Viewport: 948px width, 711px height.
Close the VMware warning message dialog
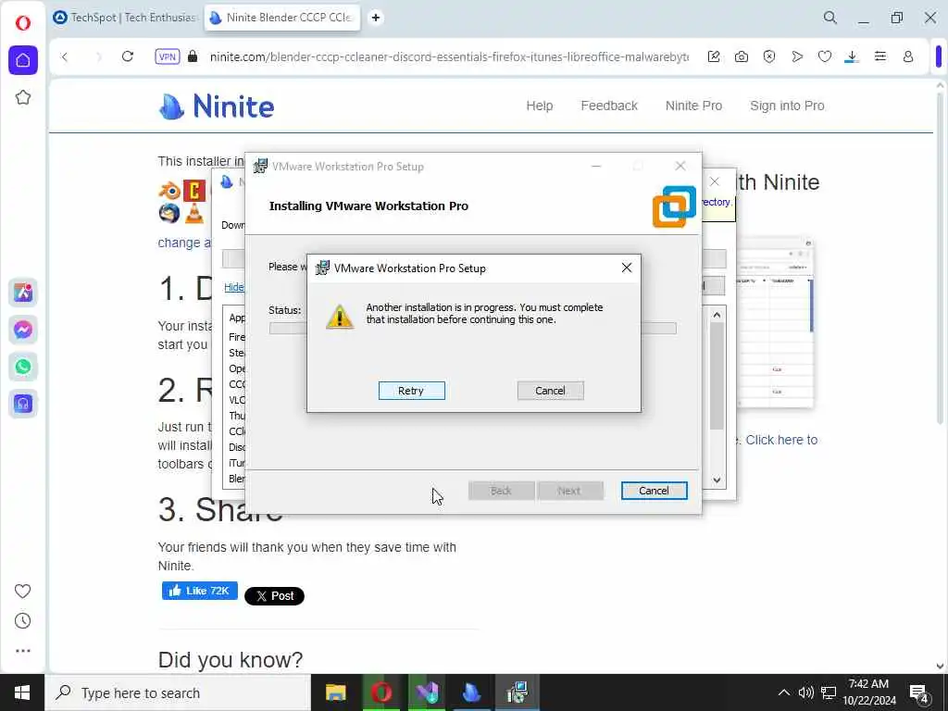(627, 268)
